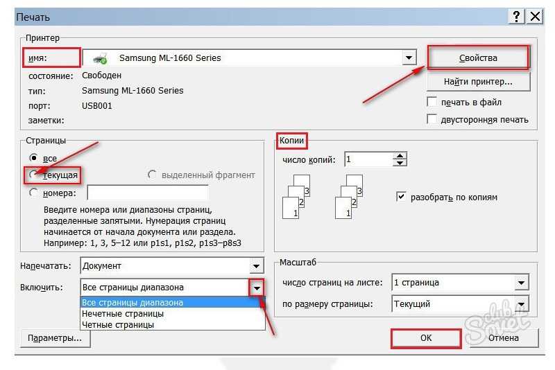
Task: Click the 'Свойства' button
Action: pyautogui.click(x=478, y=58)
